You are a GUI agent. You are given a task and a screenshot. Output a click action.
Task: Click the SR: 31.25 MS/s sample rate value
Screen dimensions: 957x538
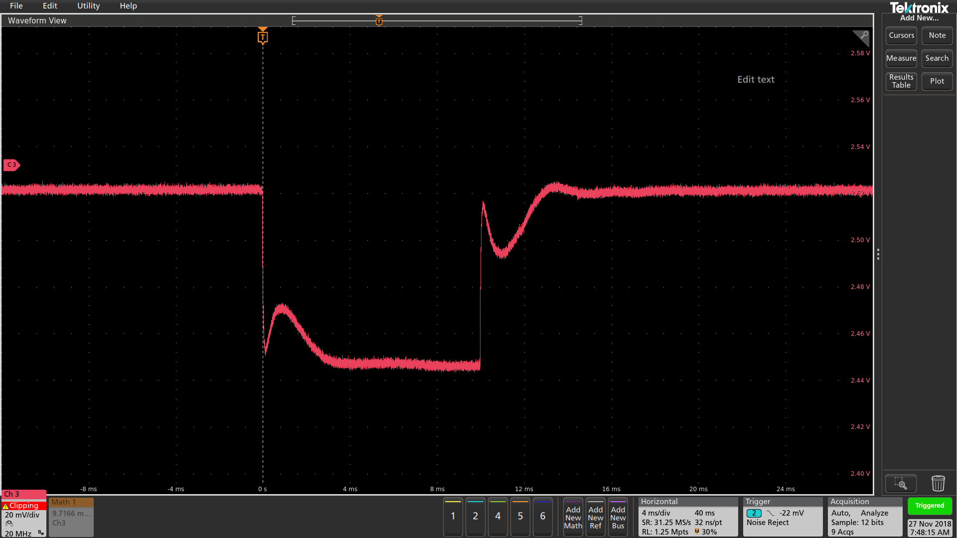point(666,523)
